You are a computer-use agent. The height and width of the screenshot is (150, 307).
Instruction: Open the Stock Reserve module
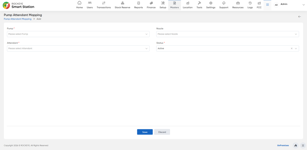(x=122, y=5)
